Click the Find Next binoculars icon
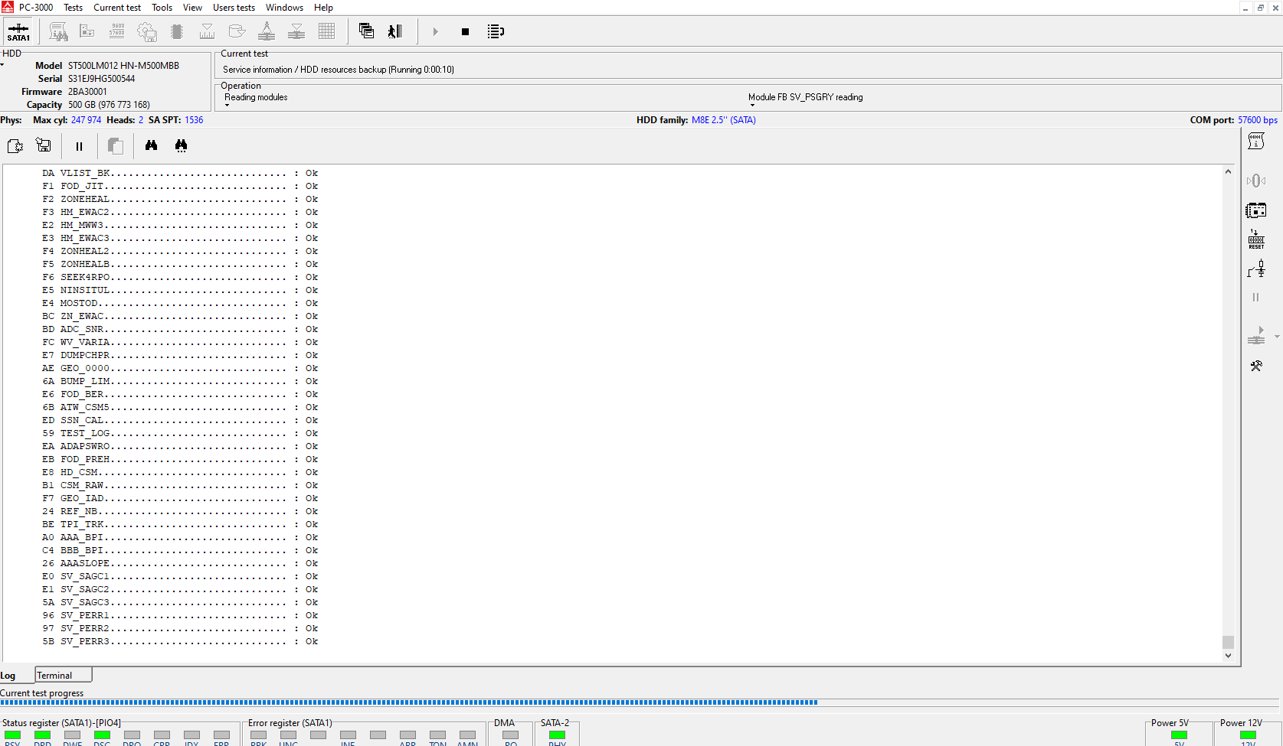The width and height of the screenshot is (1283, 746). coord(181,145)
